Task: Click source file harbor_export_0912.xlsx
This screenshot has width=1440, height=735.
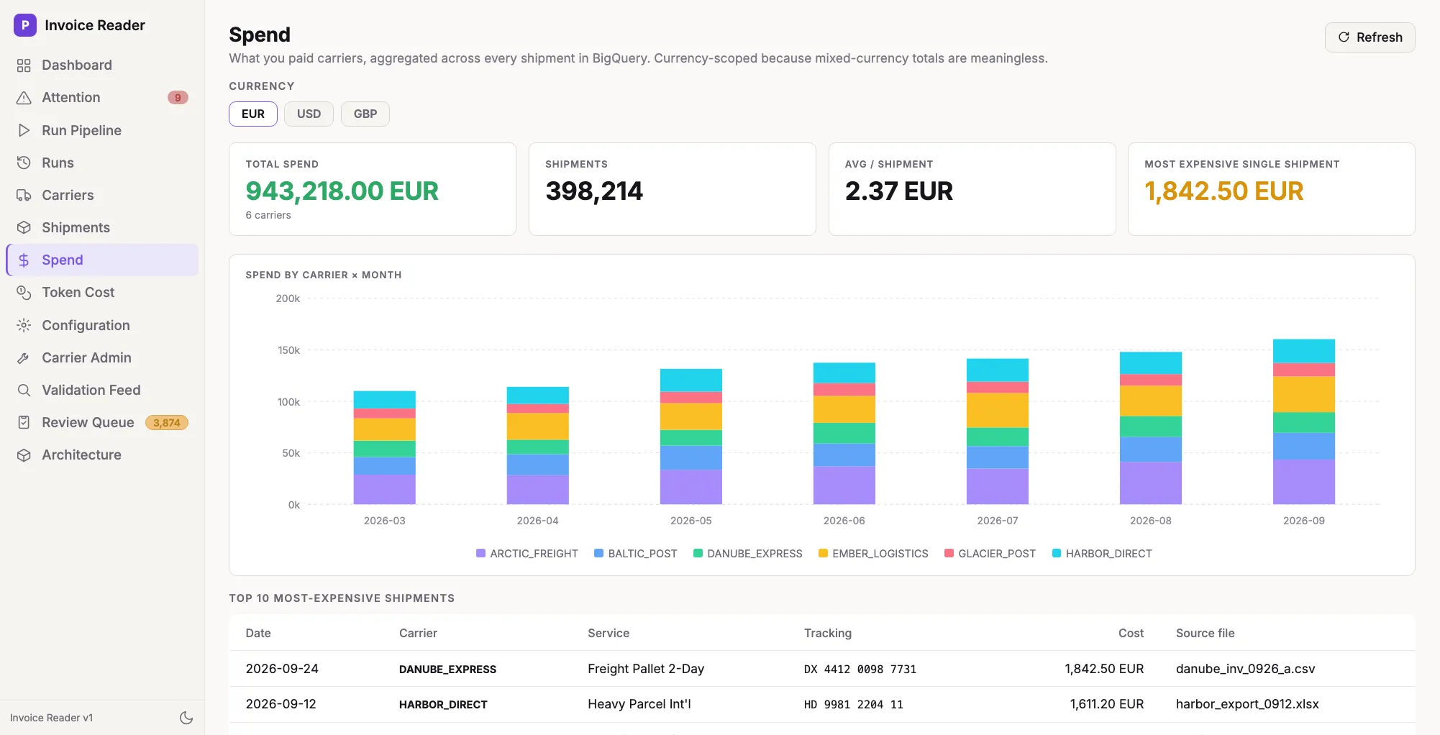Action: pyautogui.click(x=1247, y=704)
